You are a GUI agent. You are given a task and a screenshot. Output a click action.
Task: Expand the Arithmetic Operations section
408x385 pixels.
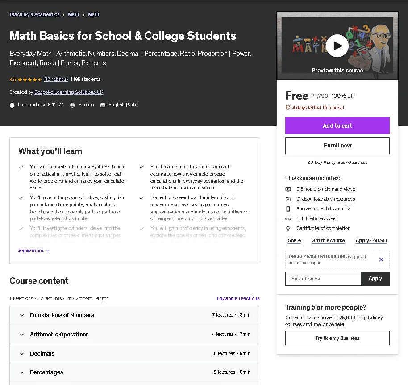pyautogui.click(x=134, y=335)
